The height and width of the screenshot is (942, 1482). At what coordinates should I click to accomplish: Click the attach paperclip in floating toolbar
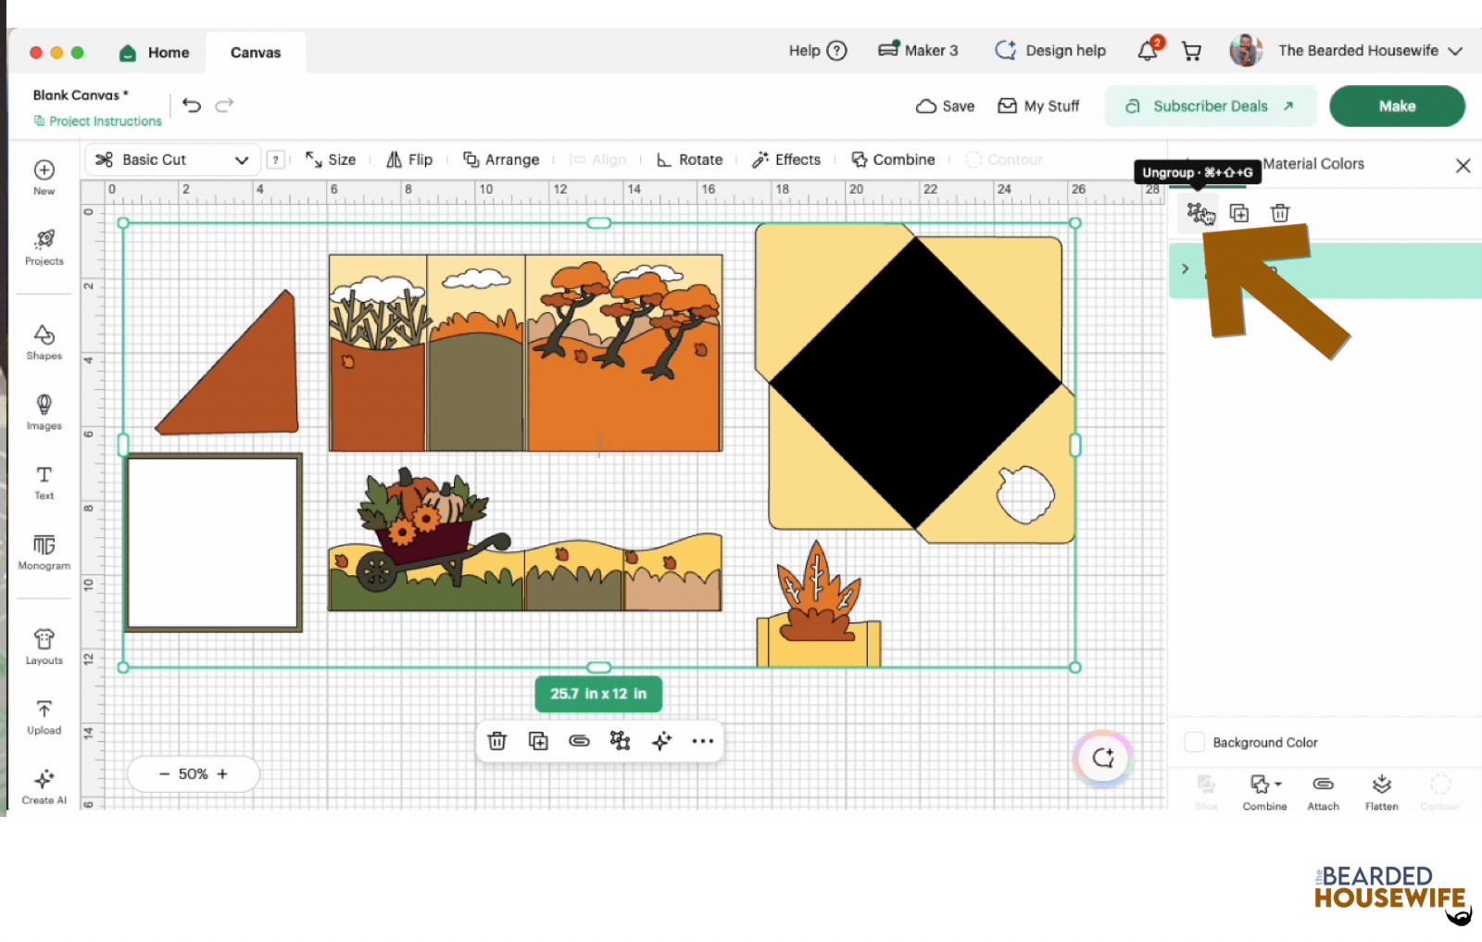[x=579, y=741]
